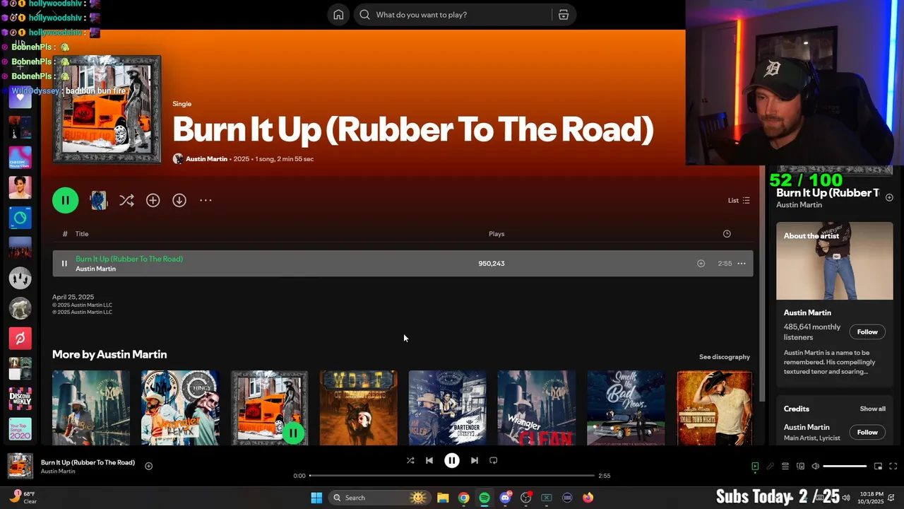This screenshot has width=904, height=509.
Task: Open the Wolf album cover
Action: coord(358,408)
